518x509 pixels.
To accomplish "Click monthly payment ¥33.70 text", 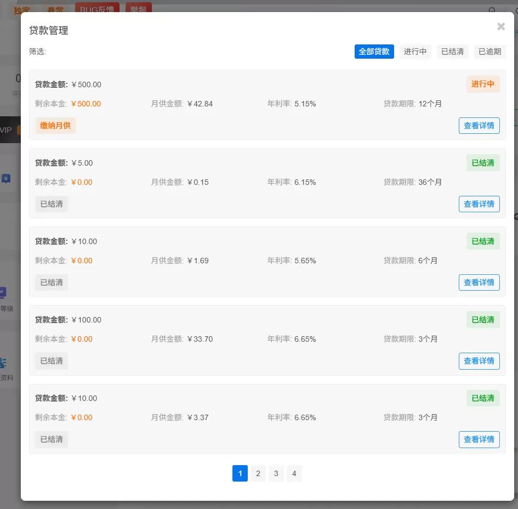I will [200, 339].
